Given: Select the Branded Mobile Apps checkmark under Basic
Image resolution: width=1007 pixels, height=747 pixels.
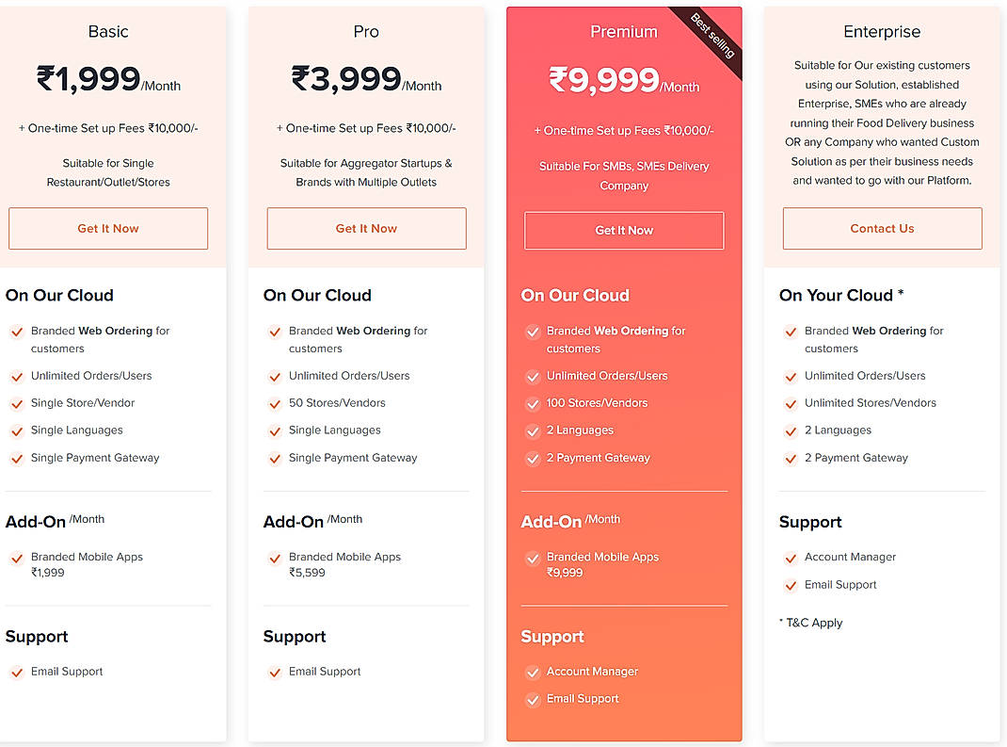Looking at the screenshot, I should (x=16, y=558).
